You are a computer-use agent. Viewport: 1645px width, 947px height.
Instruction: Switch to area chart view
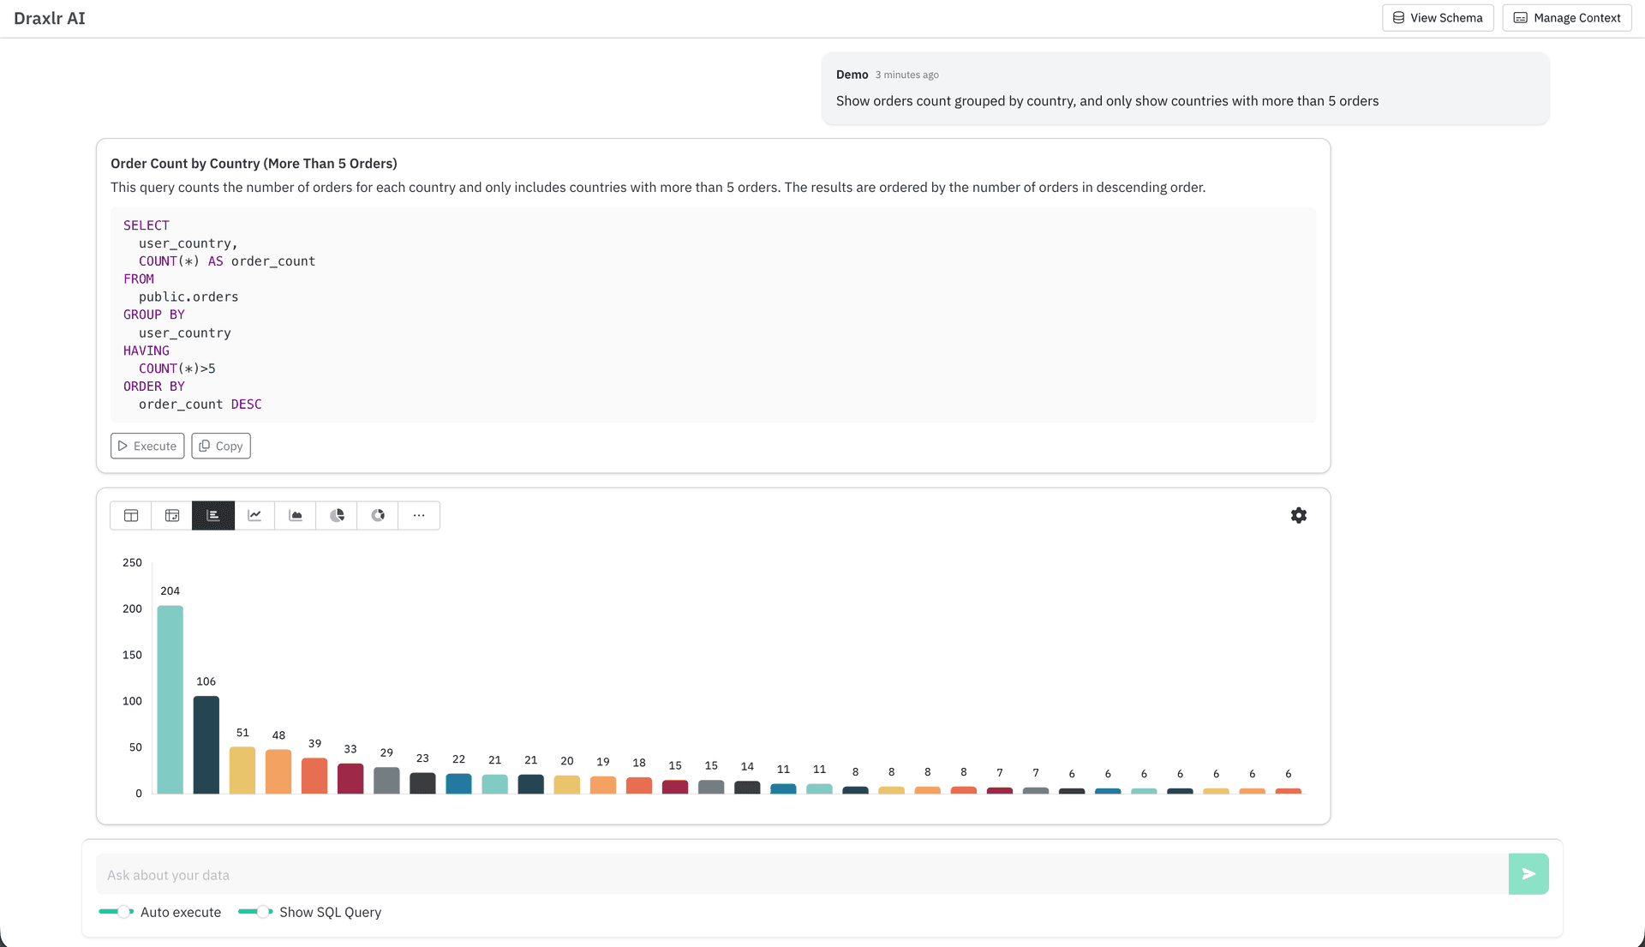(x=296, y=515)
